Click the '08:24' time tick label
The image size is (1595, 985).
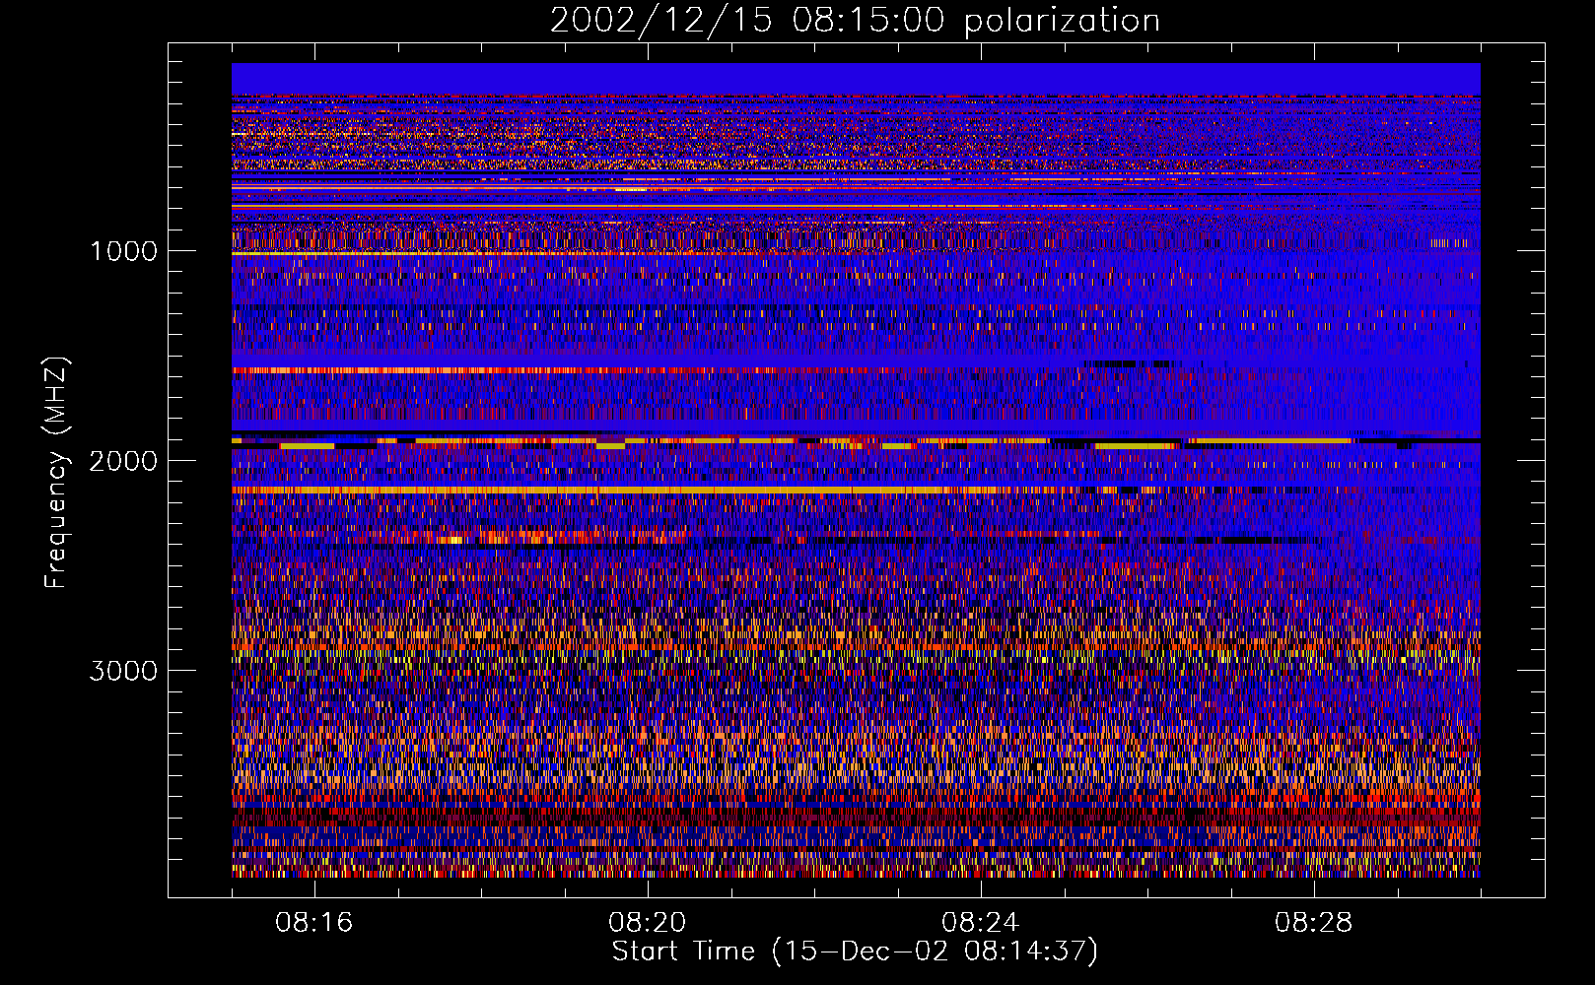(x=981, y=923)
